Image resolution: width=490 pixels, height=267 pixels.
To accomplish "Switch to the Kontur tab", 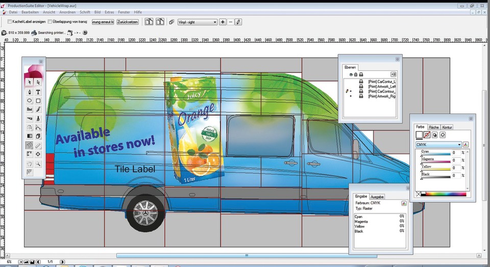I will (447, 127).
